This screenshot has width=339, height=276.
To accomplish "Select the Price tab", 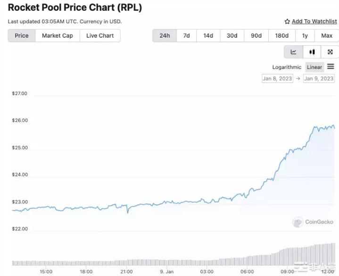I will 22,36.
